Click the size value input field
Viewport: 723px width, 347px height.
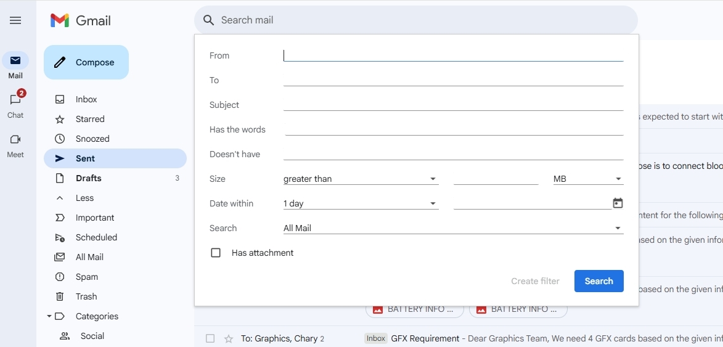[496, 179]
